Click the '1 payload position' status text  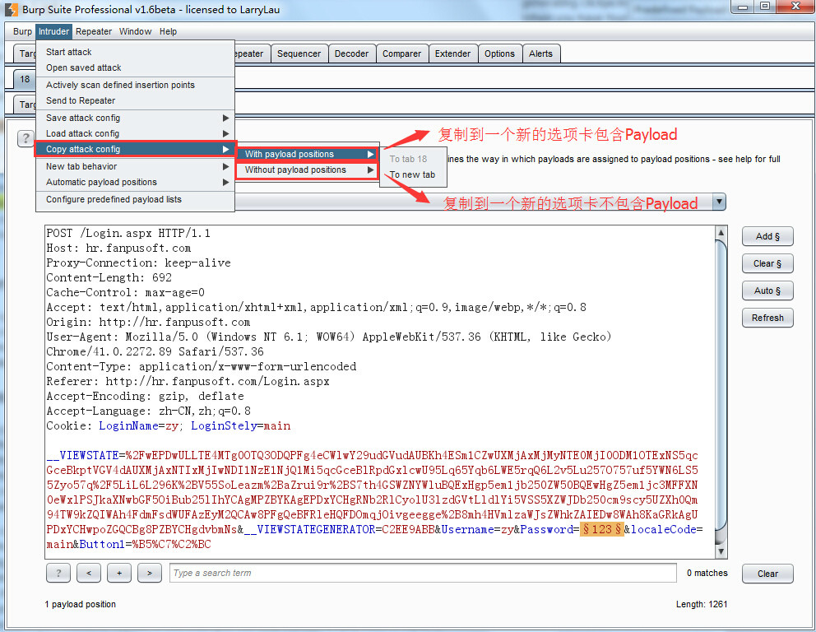click(80, 604)
